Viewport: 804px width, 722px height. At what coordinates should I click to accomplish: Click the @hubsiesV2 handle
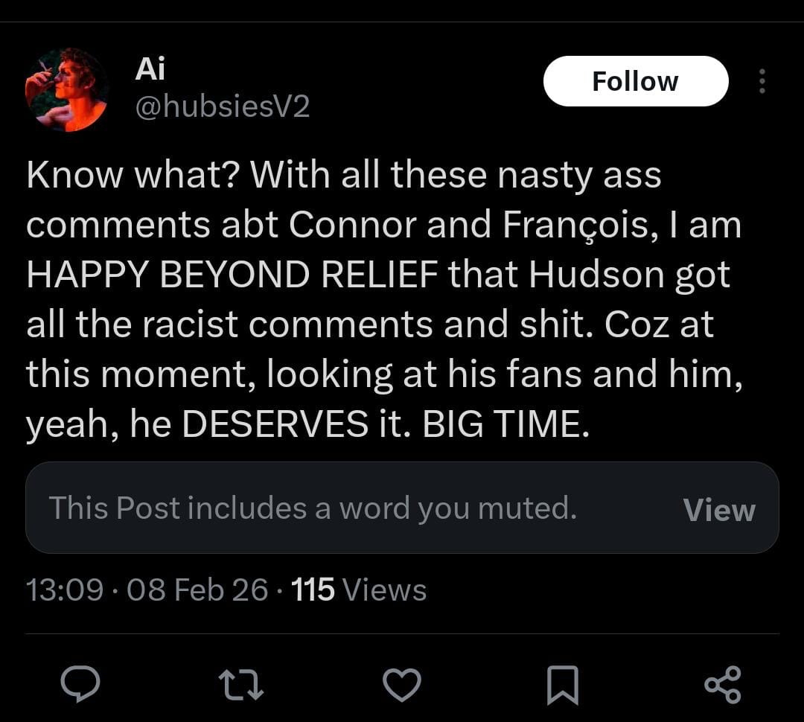click(x=222, y=107)
